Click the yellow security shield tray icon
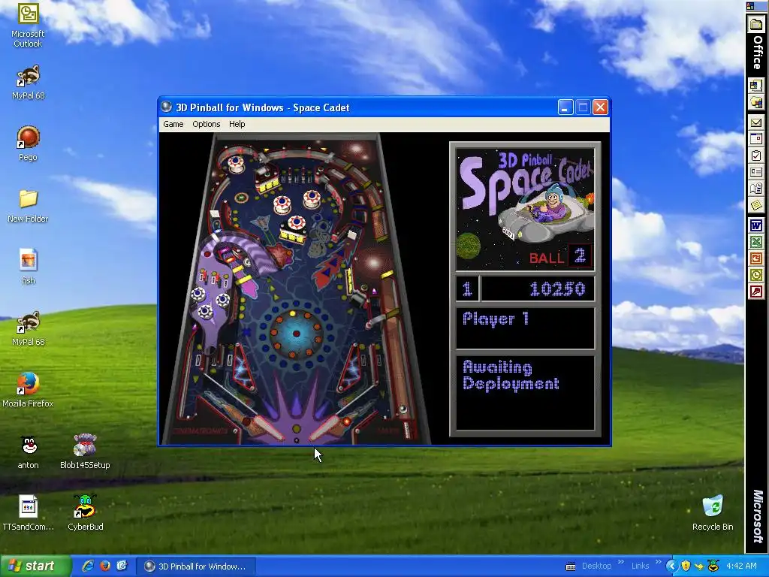The image size is (769, 577). pos(686,566)
